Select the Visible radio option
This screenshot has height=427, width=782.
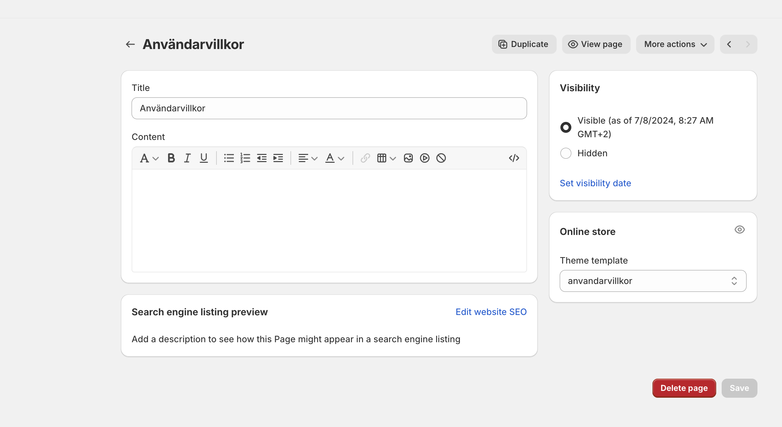click(x=566, y=127)
